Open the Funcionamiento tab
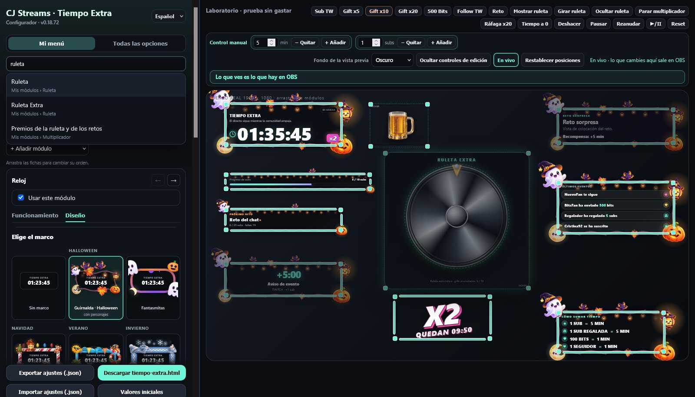Screen dimensions: 695x397 35,215
